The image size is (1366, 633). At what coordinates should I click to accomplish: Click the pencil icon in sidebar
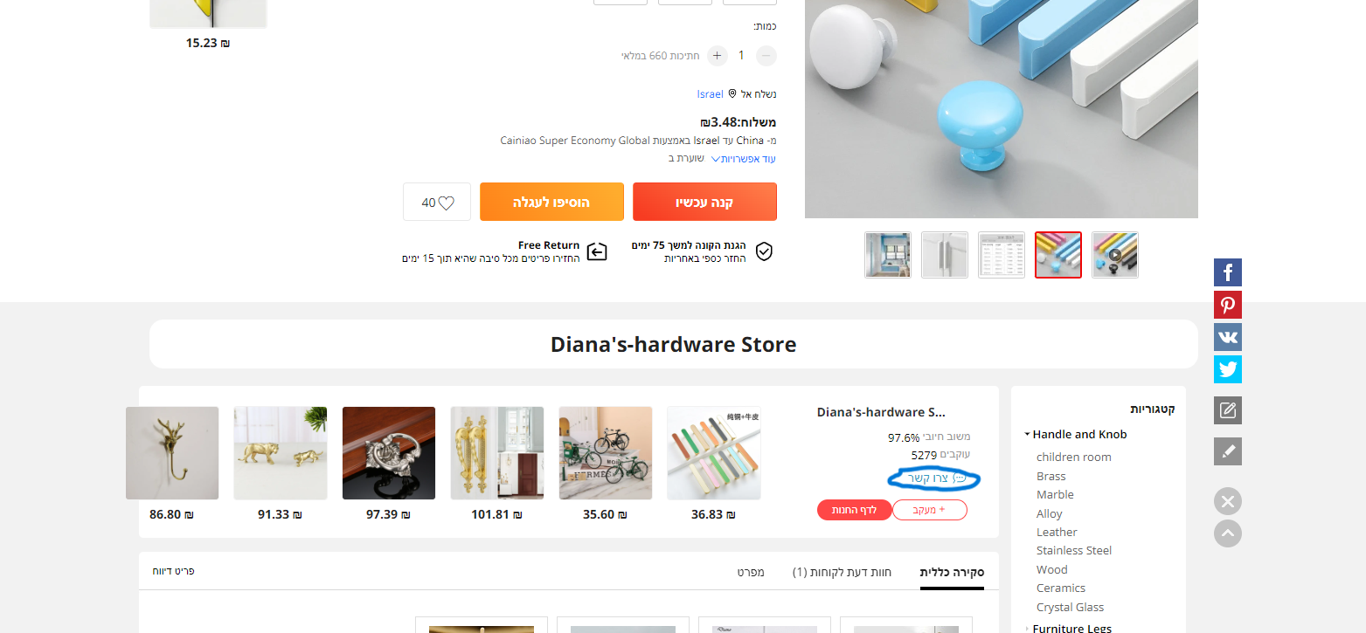point(1227,451)
